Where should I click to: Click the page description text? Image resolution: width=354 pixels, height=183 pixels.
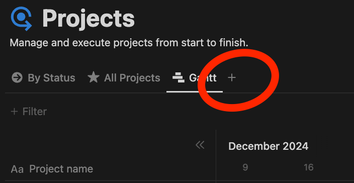(129, 43)
